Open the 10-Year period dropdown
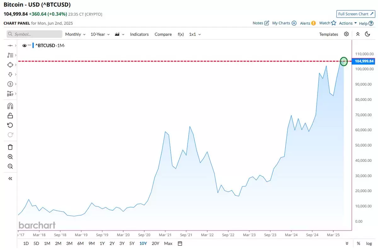 pyautogui.click(x=100, y=34)
